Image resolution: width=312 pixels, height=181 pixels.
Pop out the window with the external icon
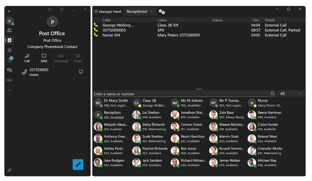tap(62, 9)
